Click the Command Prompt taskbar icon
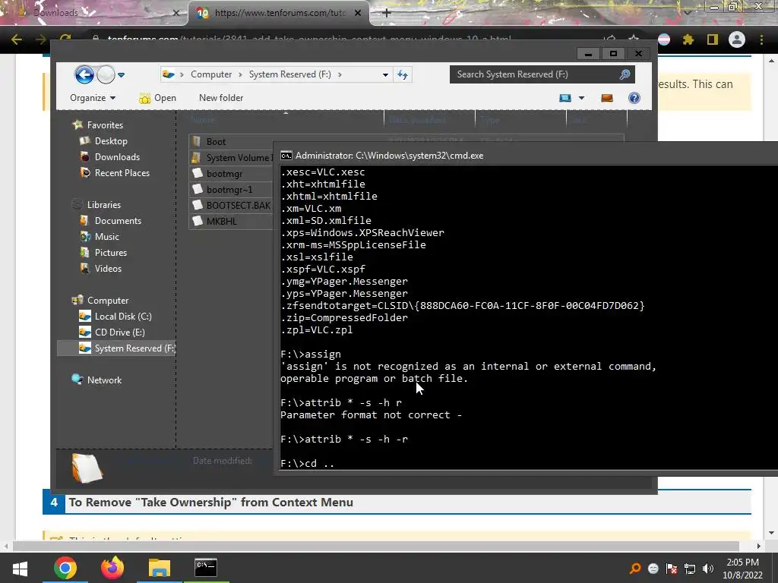The height and width of the screenshot is (583, 778). pos(205,568)
